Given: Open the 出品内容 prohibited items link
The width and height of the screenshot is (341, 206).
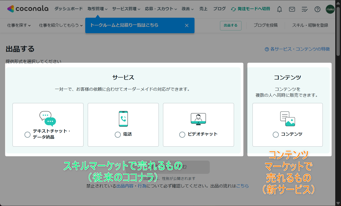Looking at the screenshot, I should click(x=125, y=186).
